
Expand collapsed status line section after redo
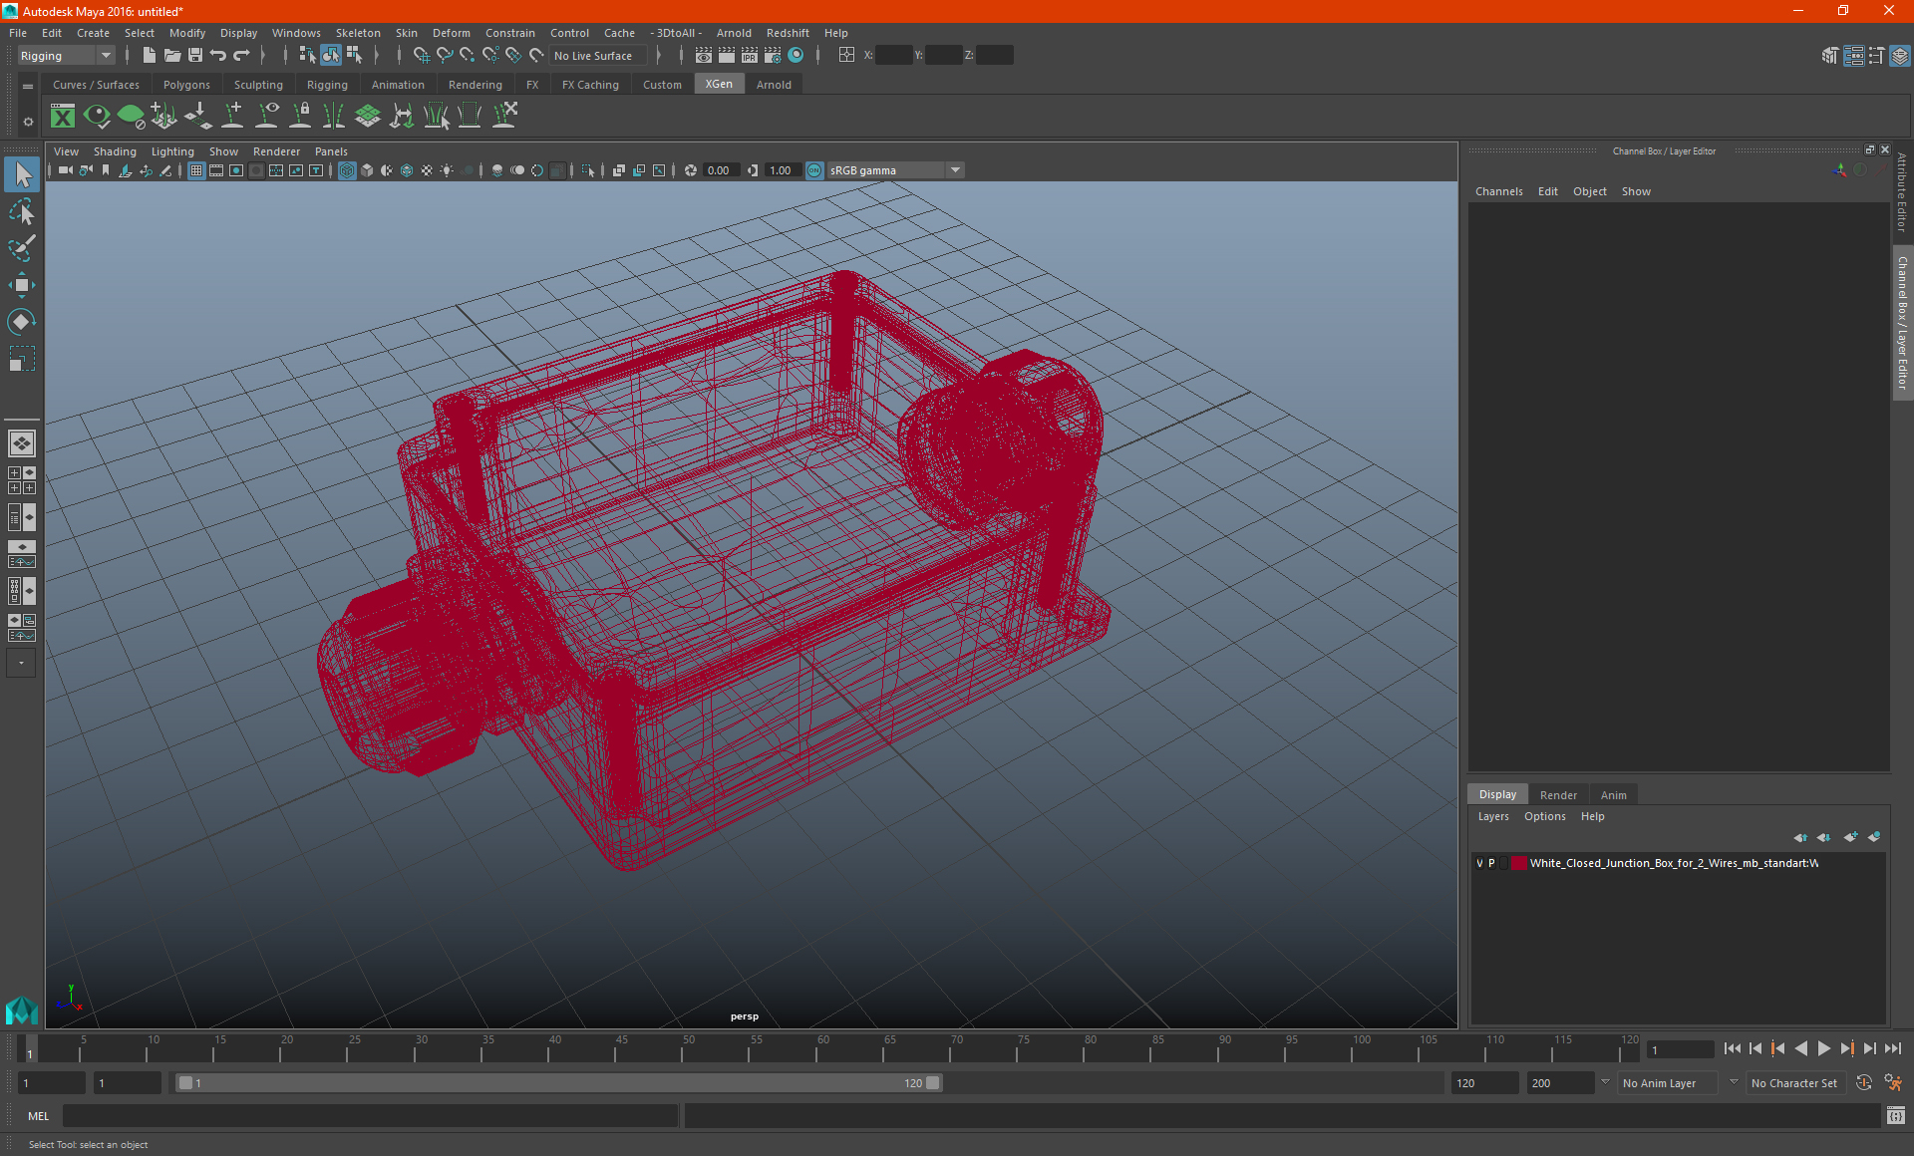[x=263, y=56]
